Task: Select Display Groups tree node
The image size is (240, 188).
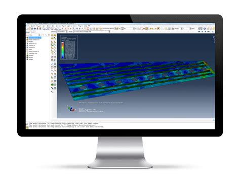Action: tap(34, 52)
